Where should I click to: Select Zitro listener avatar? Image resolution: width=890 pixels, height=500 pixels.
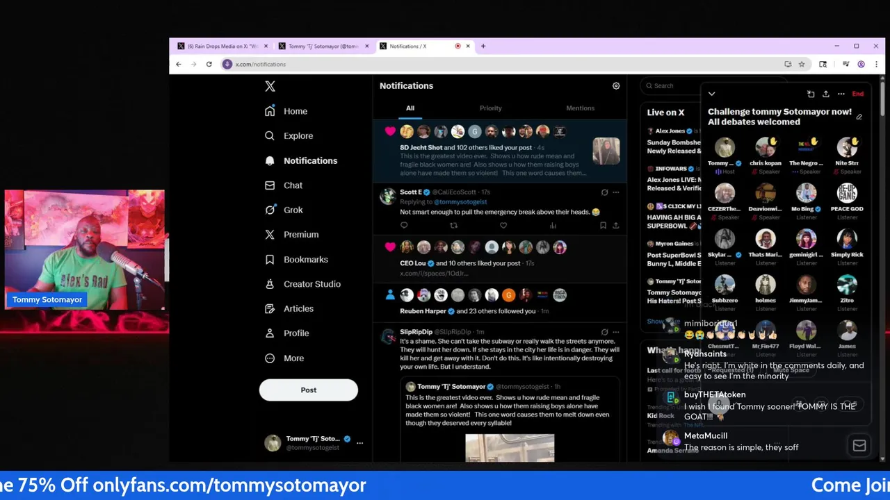[x=847, y=285]
